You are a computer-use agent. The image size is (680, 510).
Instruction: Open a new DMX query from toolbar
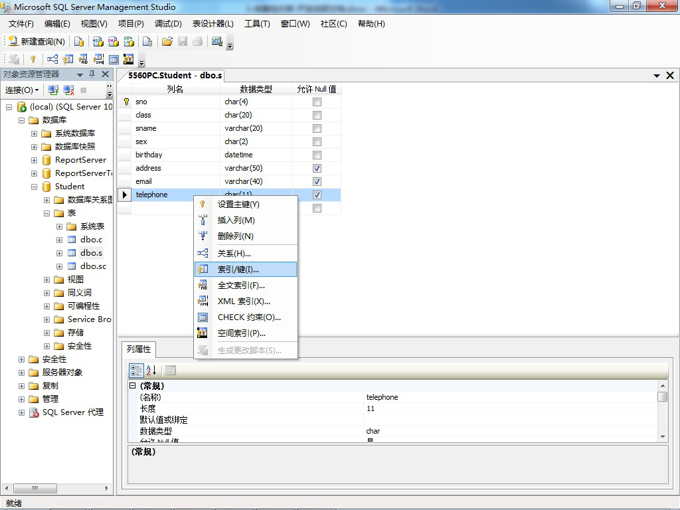(114, 41)
